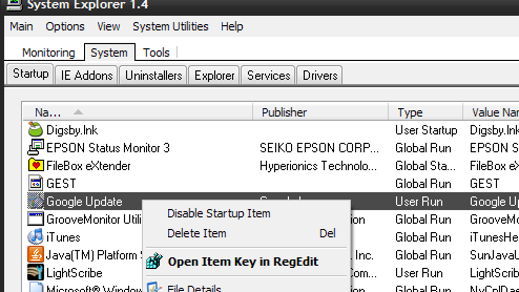Screen dimensions: 519x292
Task: Switch to the Monitoring tab
Action: point(48,53)
